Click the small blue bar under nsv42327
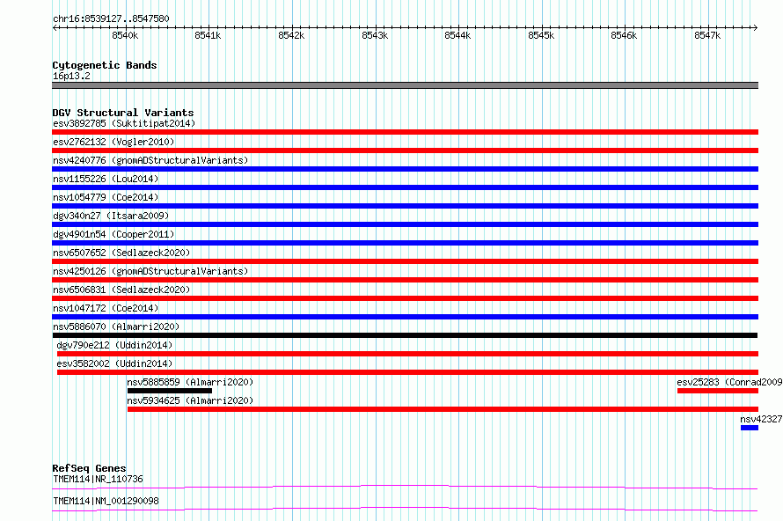Screen dimensions: 783x521 (x=749, y=428)
